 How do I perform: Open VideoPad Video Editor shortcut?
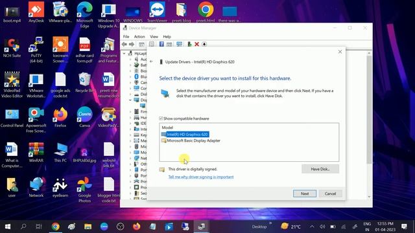(12, 85)
